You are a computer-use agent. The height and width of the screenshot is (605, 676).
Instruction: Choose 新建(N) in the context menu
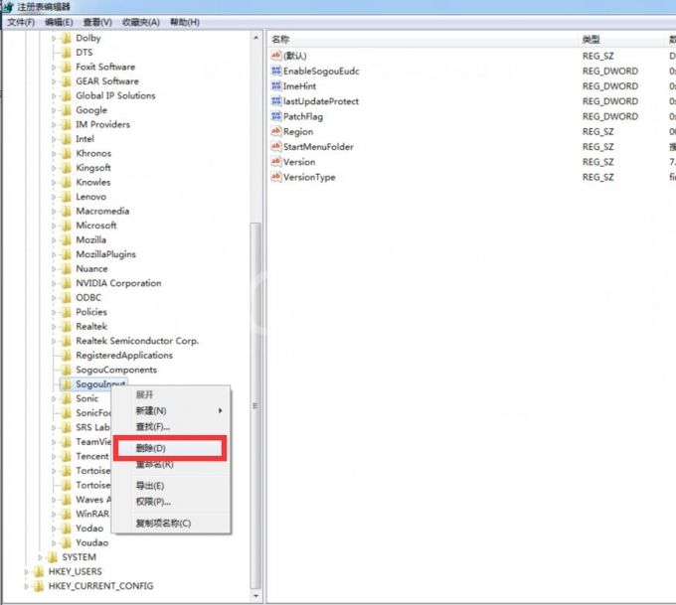click(x=171, y=410)
